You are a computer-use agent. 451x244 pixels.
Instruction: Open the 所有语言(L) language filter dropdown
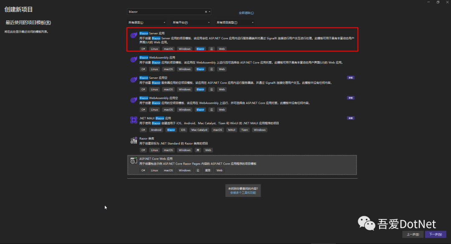tap(147, 22)
